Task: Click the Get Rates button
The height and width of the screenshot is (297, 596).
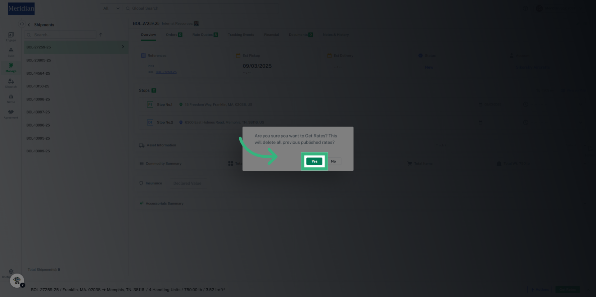Action: (x=567, y=290)
